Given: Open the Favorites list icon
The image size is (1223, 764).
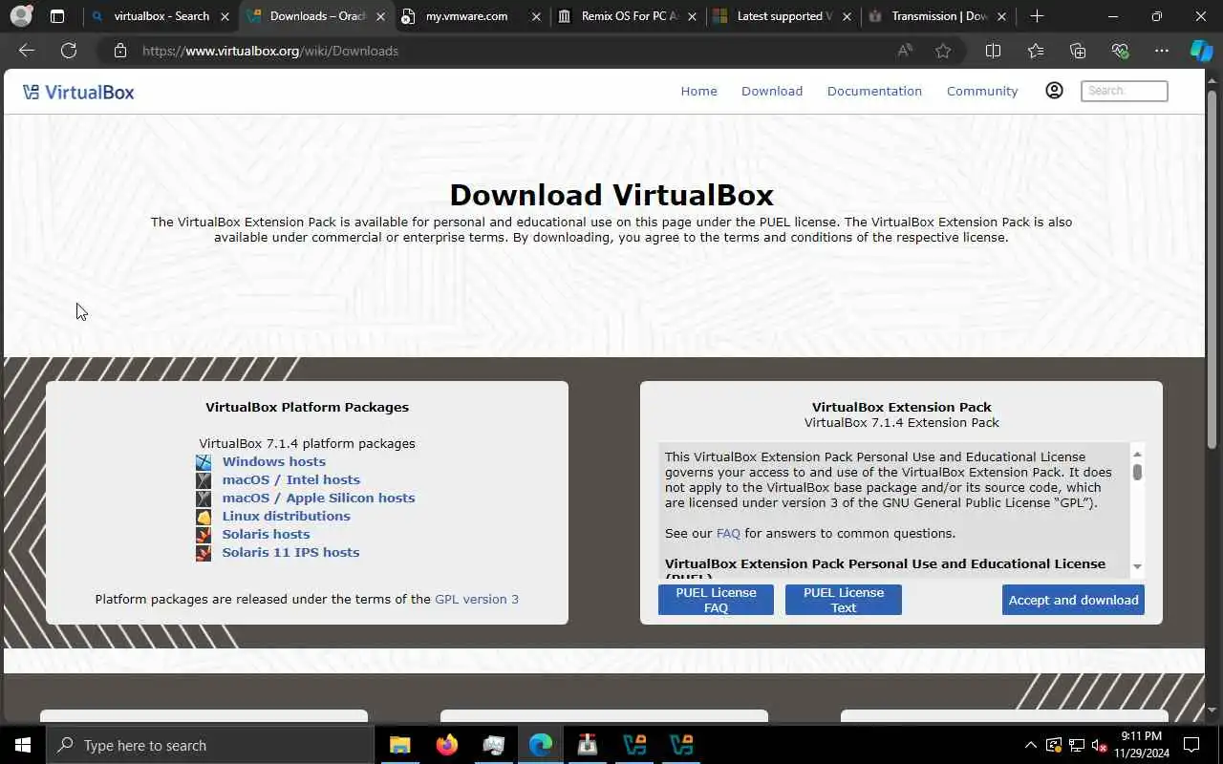Looking at the screenshot, I should pos(1036,51).
